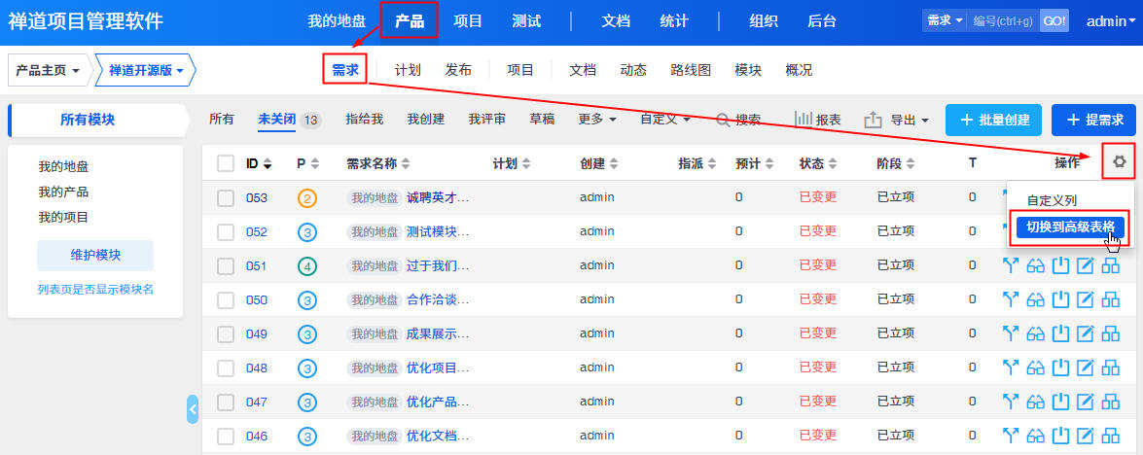Open the 产品主页 dropdown
This screenshot has width=1143, height=455.
coord(48,71)
